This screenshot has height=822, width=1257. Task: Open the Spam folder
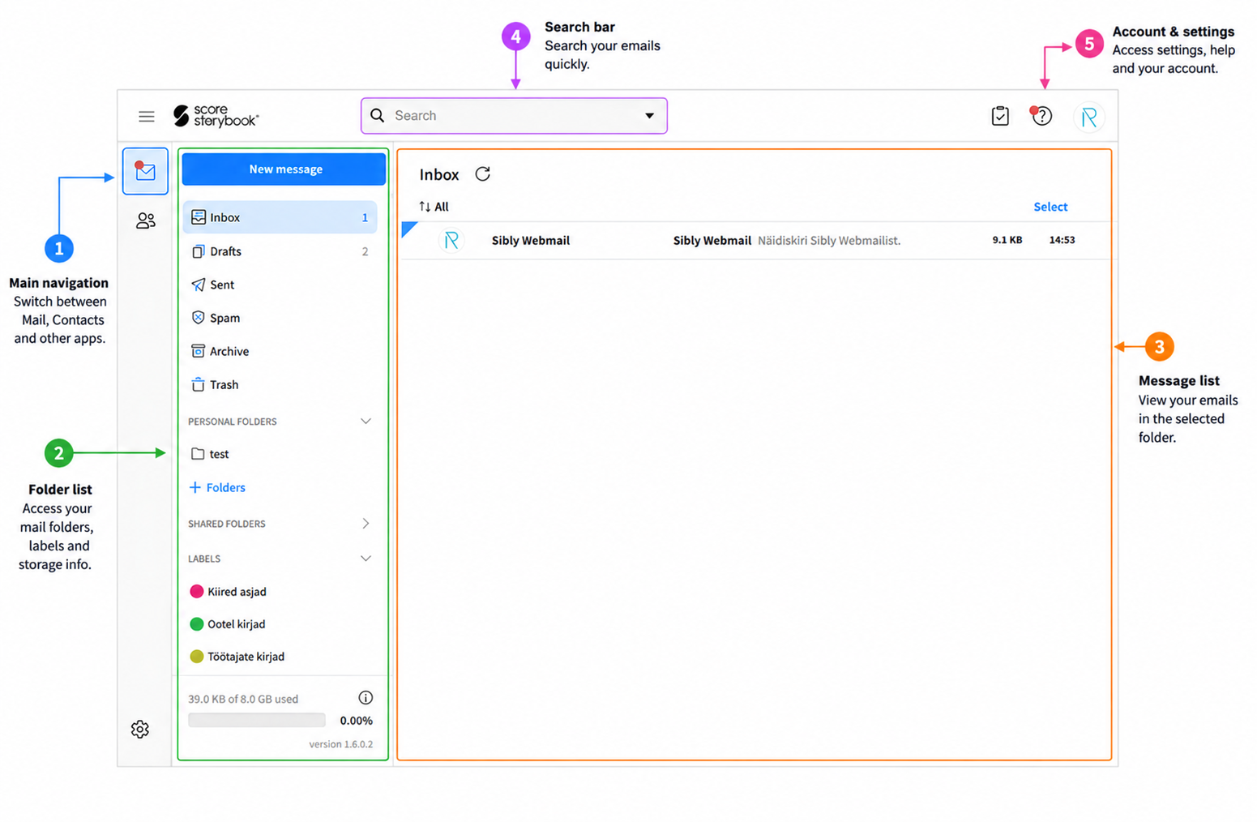click(x=280, y=318)
